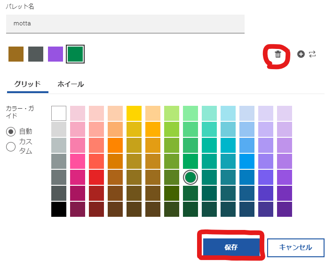Pick the palest pink top-row swatch
333x261 pixels.
click(x=78, y=113)
